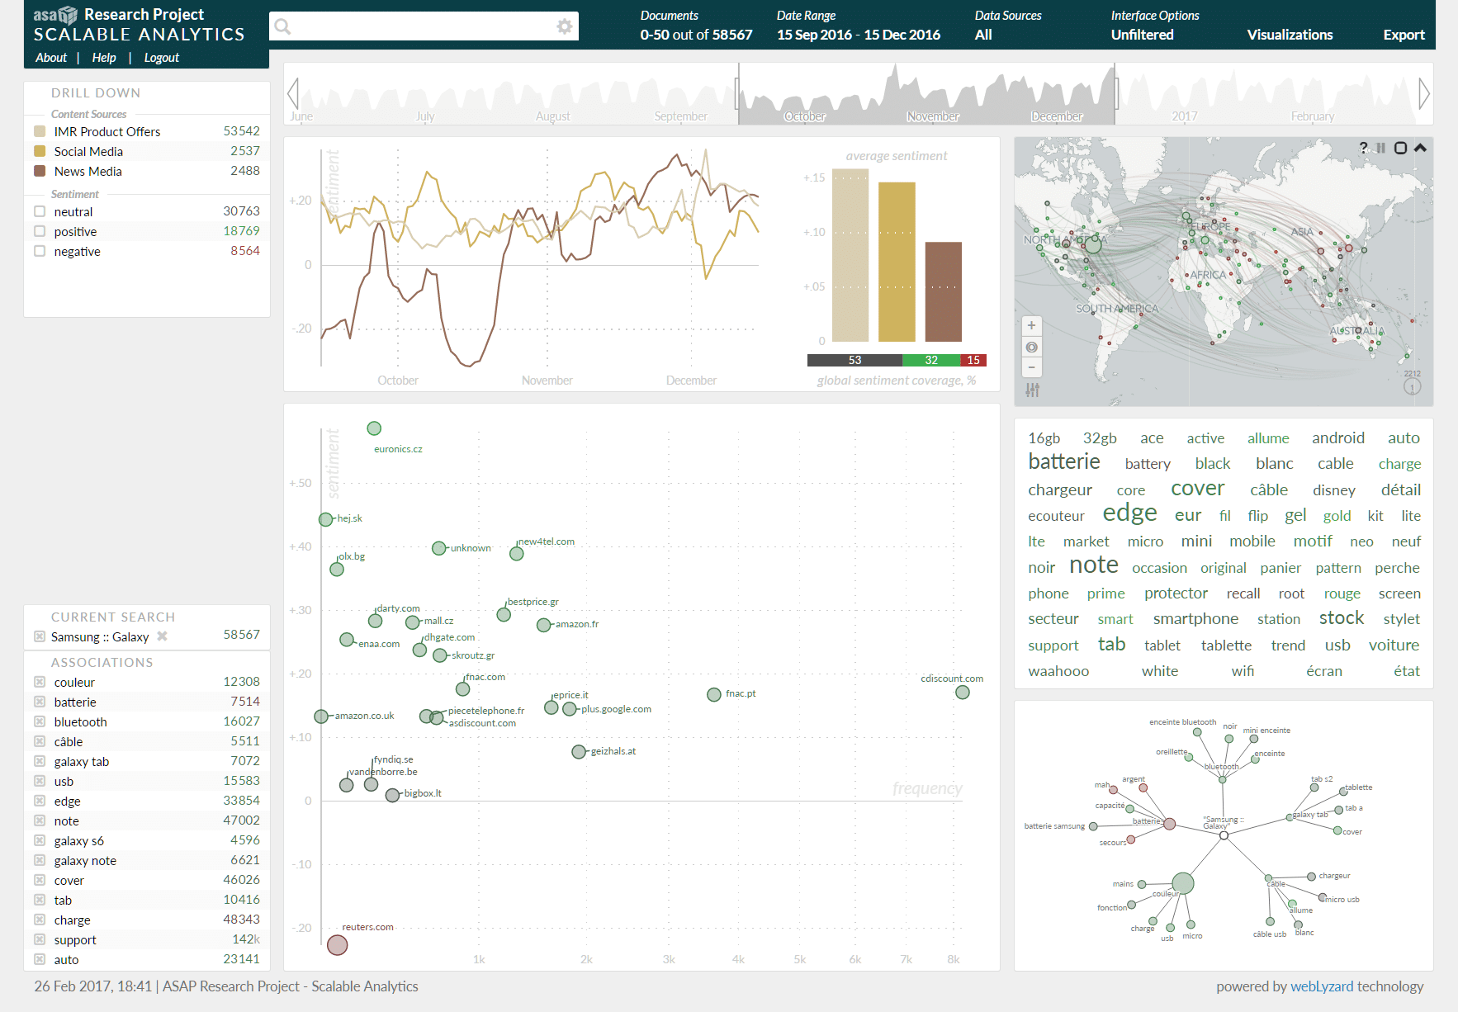Click the positive 32 coverage segment
Screen dimensions: 1458x1012
point(931,360)
